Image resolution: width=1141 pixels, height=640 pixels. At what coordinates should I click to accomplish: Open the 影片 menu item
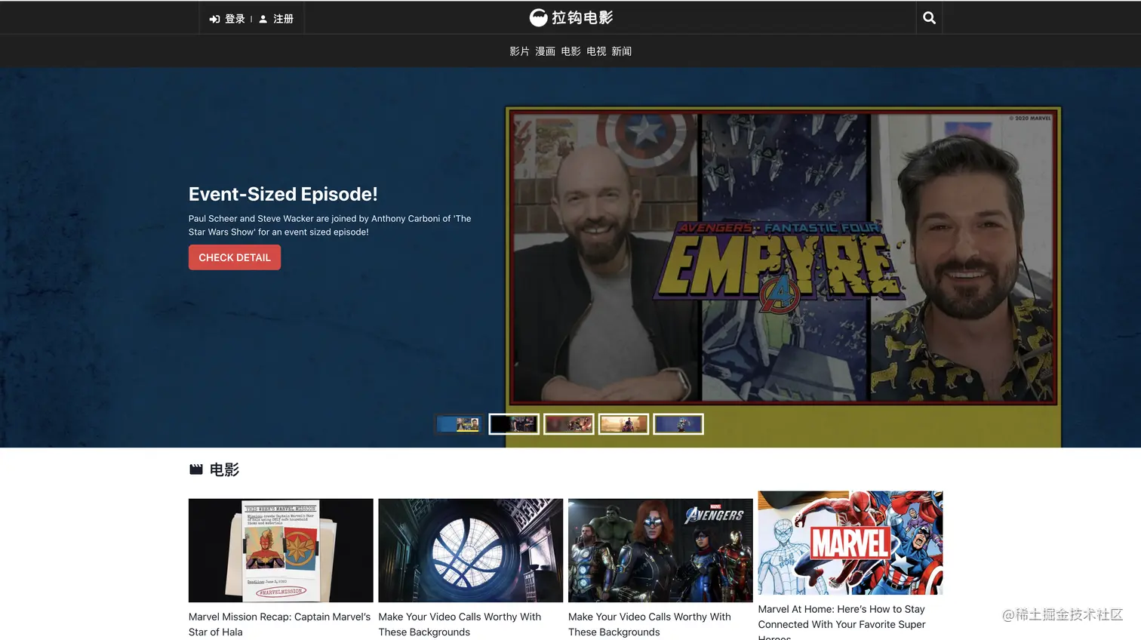519,51
